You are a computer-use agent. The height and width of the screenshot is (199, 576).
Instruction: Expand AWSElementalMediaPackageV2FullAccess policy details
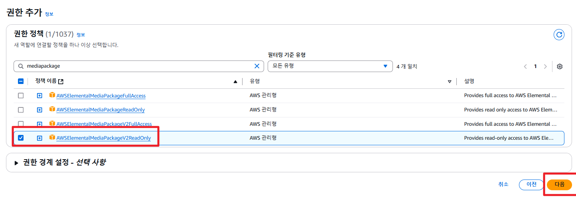click(x=39, y=124)
